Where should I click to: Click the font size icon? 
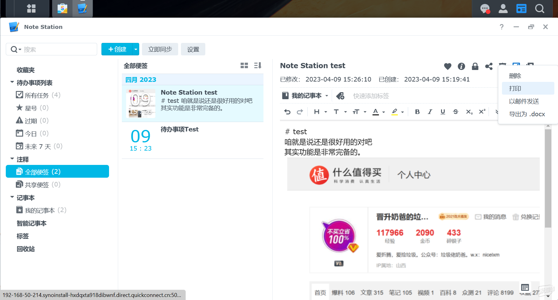coord(356,112)
